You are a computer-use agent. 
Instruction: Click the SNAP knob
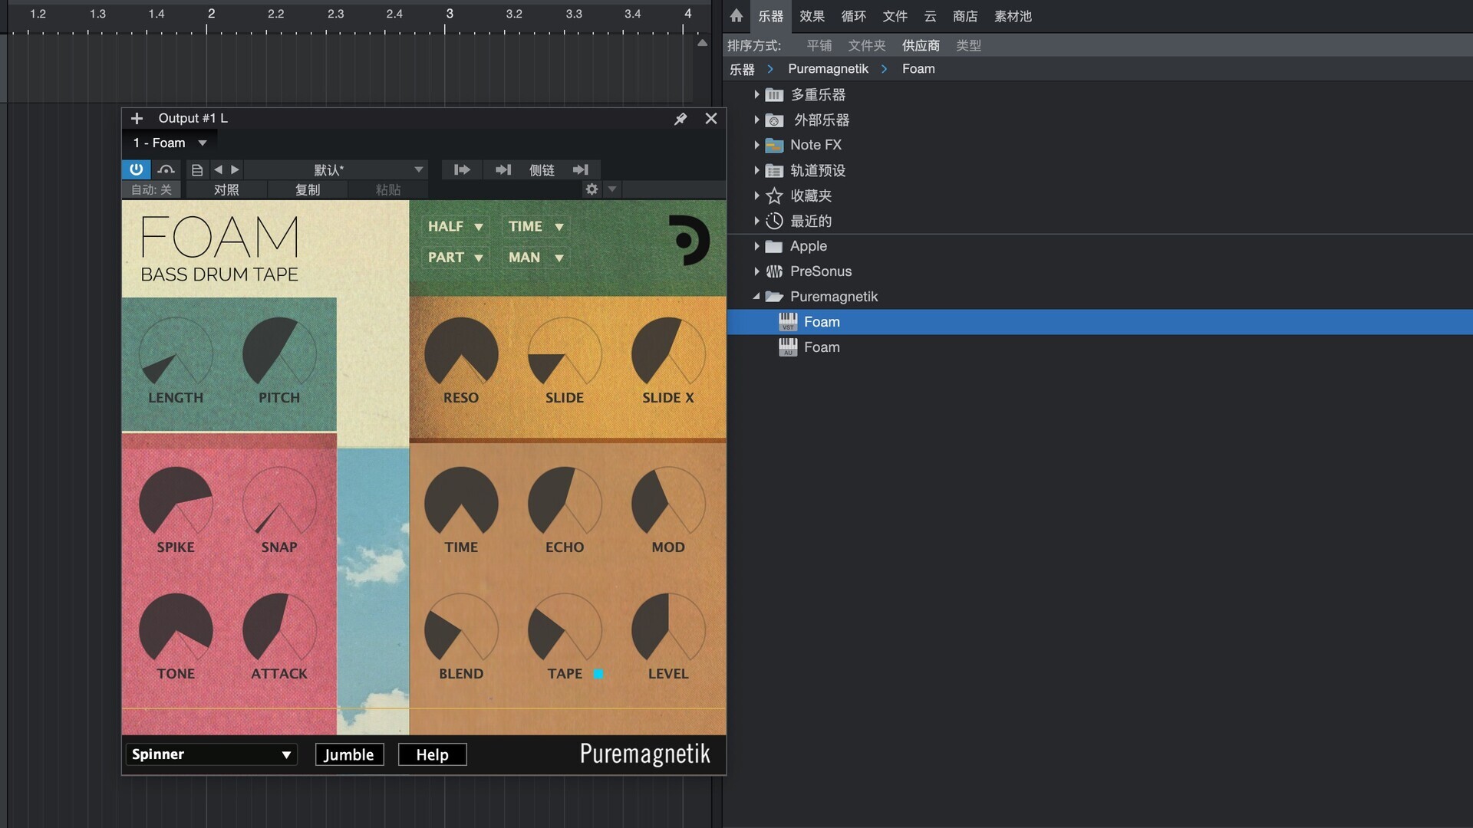click(x=279, y=503)
